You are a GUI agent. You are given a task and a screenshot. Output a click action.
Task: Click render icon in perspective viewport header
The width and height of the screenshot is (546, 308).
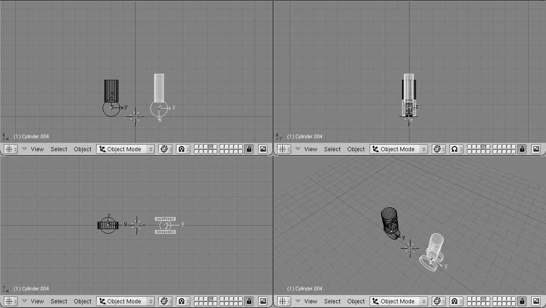click(536, 301)
